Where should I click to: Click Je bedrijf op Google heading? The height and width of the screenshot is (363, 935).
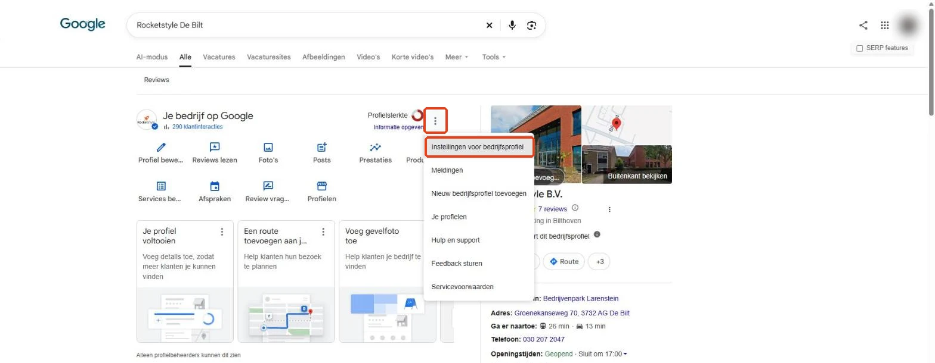[x=208, y=116]
